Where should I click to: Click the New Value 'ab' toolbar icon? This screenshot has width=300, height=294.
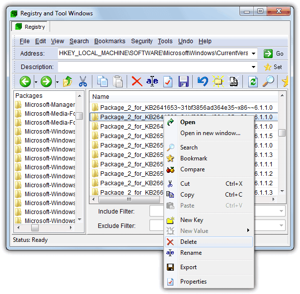coord(233,81)
